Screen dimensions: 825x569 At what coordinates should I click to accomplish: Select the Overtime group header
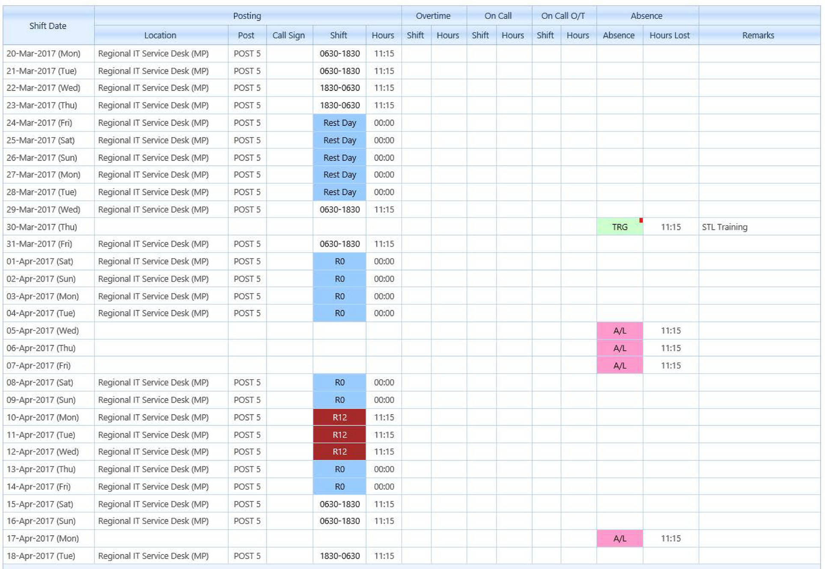click(x=433, y=16)
